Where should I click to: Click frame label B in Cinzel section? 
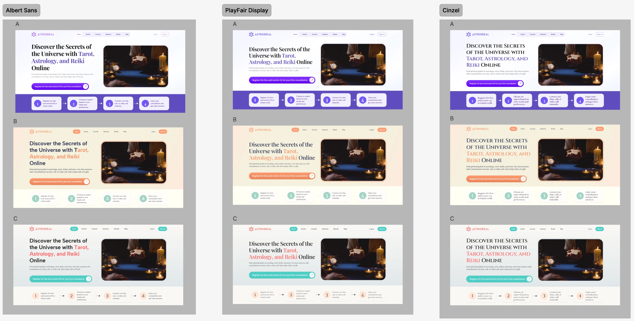coord(452,119)
